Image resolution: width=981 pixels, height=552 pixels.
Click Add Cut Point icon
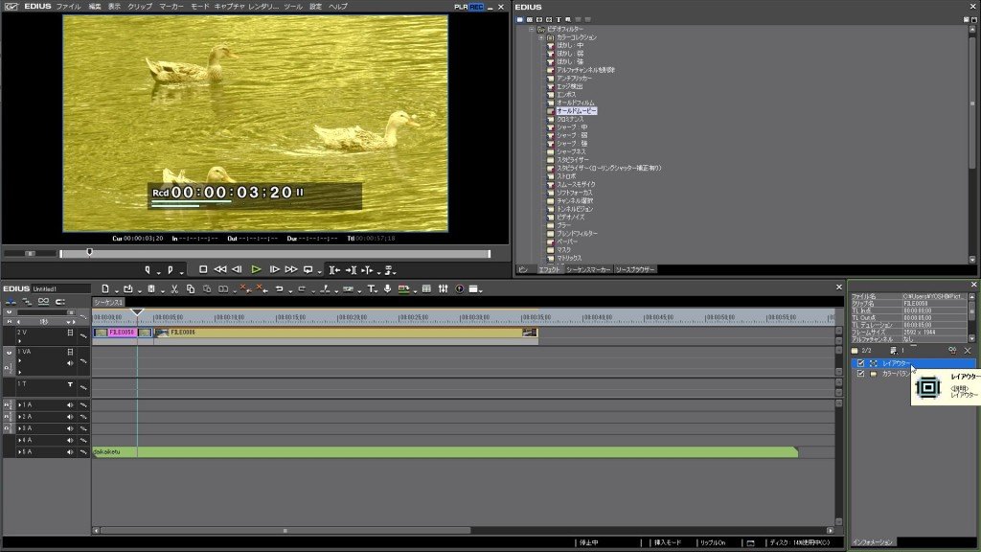click(325, 288)
